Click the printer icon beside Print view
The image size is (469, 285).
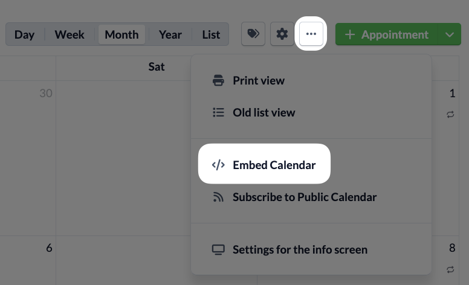[218, 80]
